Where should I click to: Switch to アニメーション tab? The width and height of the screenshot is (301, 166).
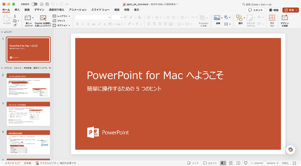point(78,10)
